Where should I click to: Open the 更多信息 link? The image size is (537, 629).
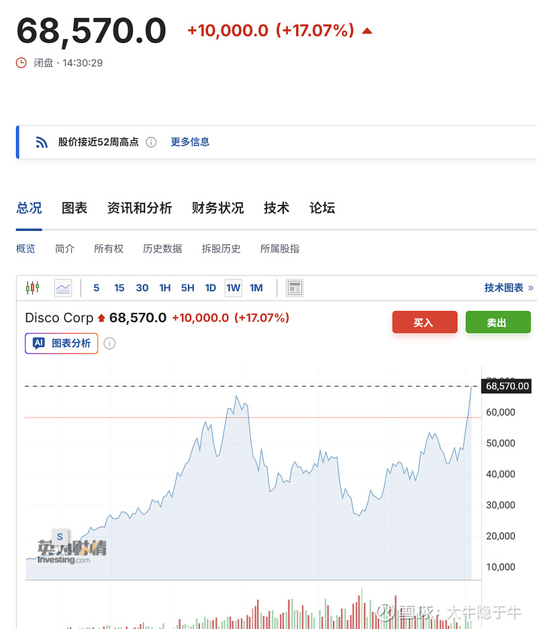[x=190, y=142]
